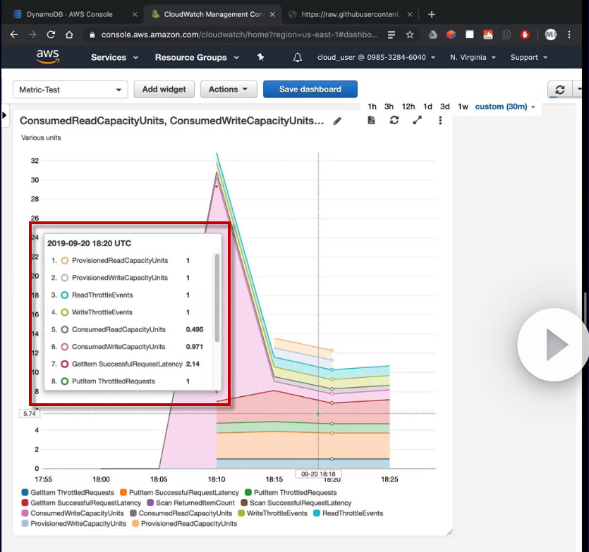Open the Metric-Test dashboard dropdown

[x=70, y=90]
